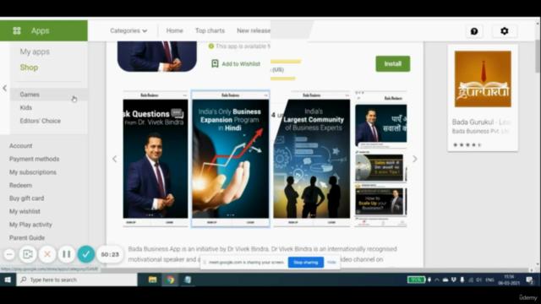Open Editors' Choice
The image size is (541, 304).
coord(40,121)
